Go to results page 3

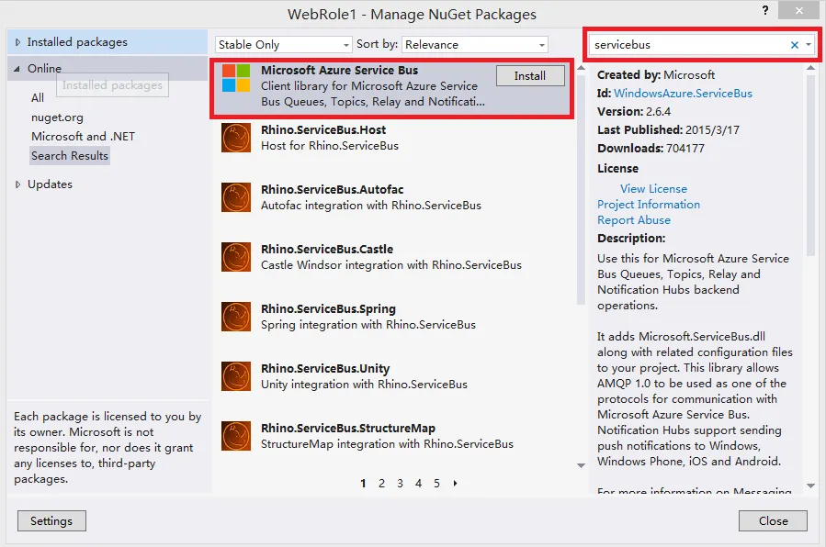click(400, 483)
